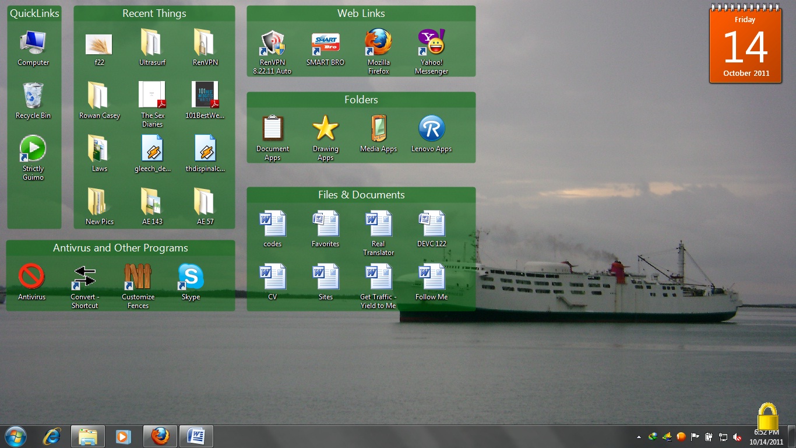The height and width of the screenshot is (448, 796).
Task: Toggle the Action Center flag panel
Action: [695, 436]
